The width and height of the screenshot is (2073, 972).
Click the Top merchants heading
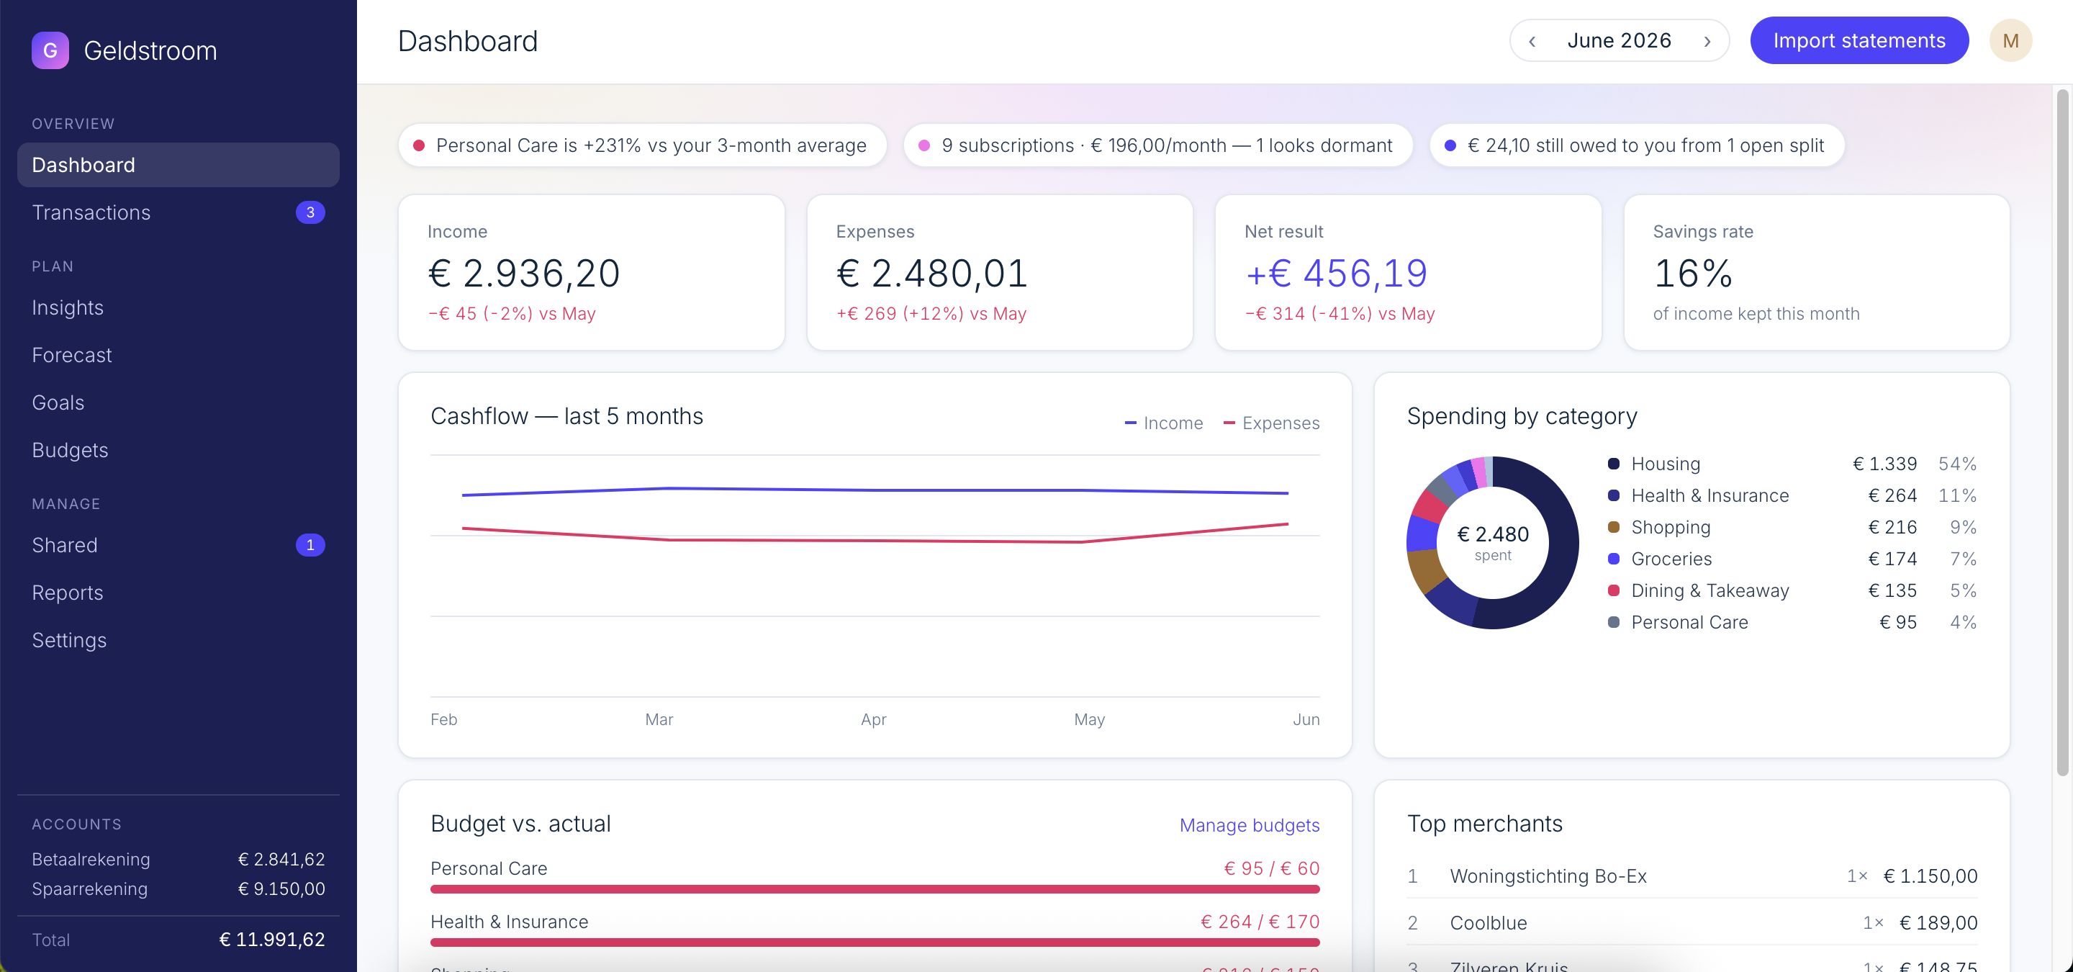pyautogui.click(x=1484, y=823)
